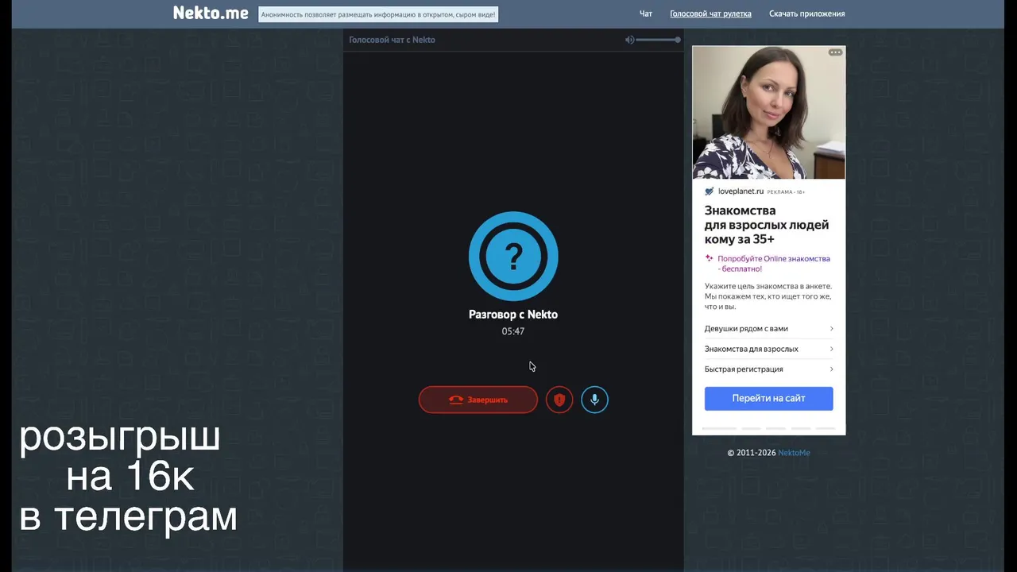End call with Завершить button
The width and height of the screenshot is (1017, 572).
coord(478,400)
